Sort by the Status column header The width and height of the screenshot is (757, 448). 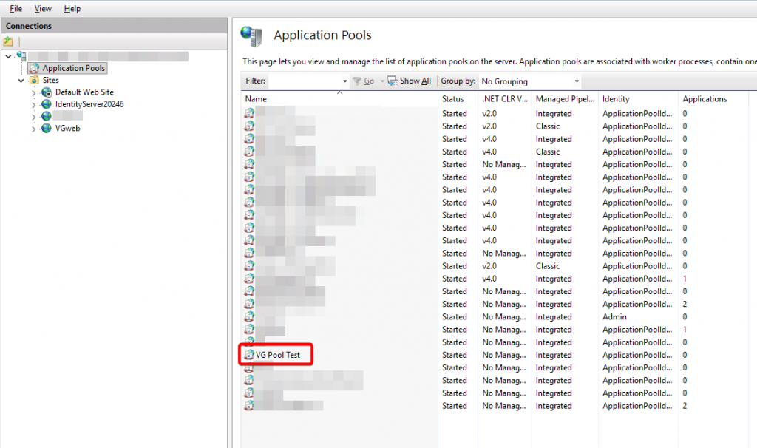(x=453, y=99)
